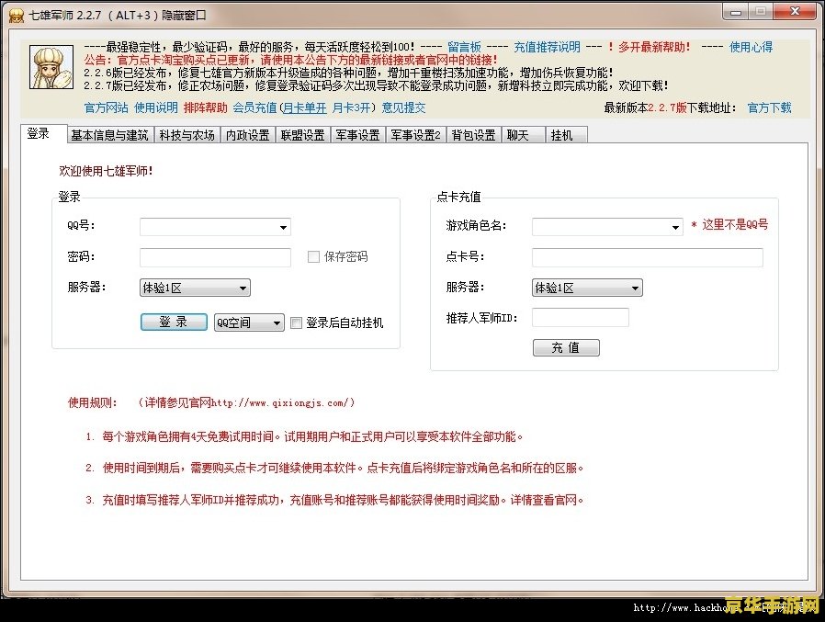Select the 聊天 tab
This screenshot has height=622, width=825.
(523, 135)
